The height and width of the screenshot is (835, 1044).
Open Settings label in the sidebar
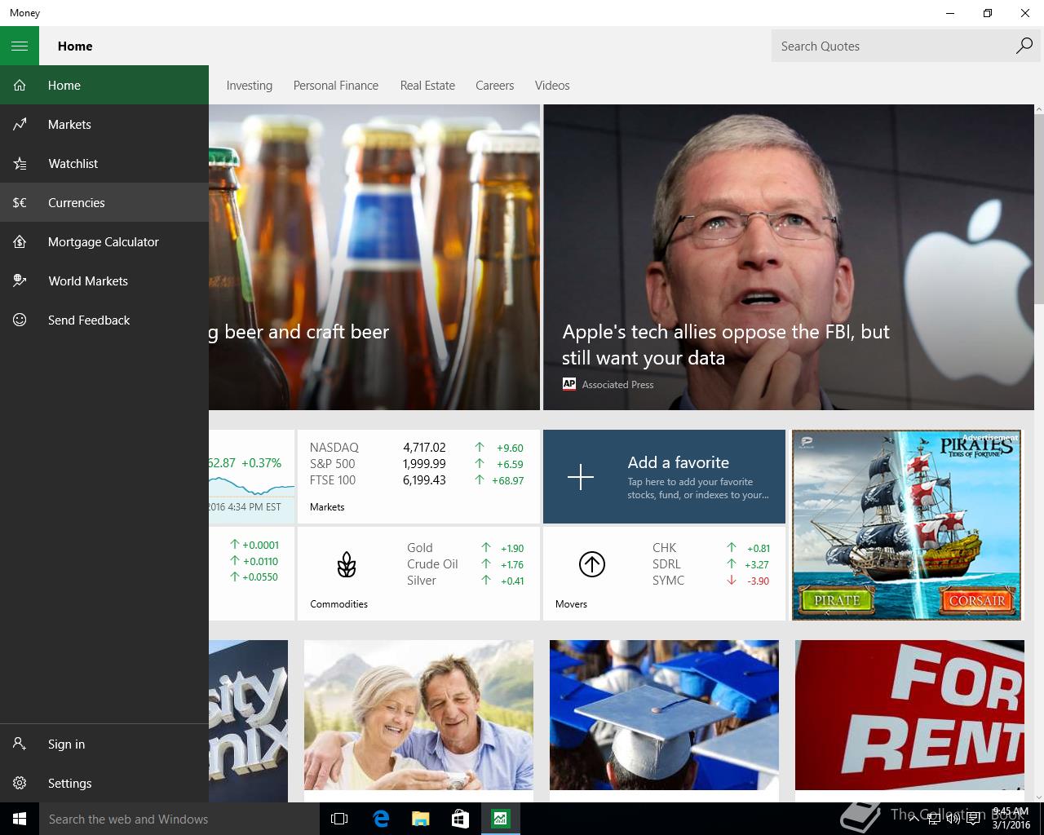coord(69,783)
